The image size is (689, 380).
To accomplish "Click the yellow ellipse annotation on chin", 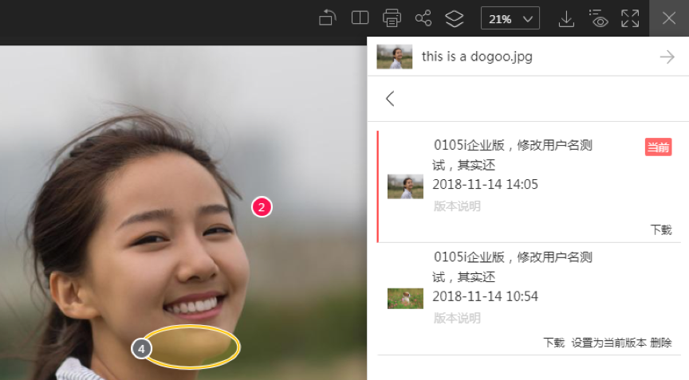I will [x=191, y=347].
